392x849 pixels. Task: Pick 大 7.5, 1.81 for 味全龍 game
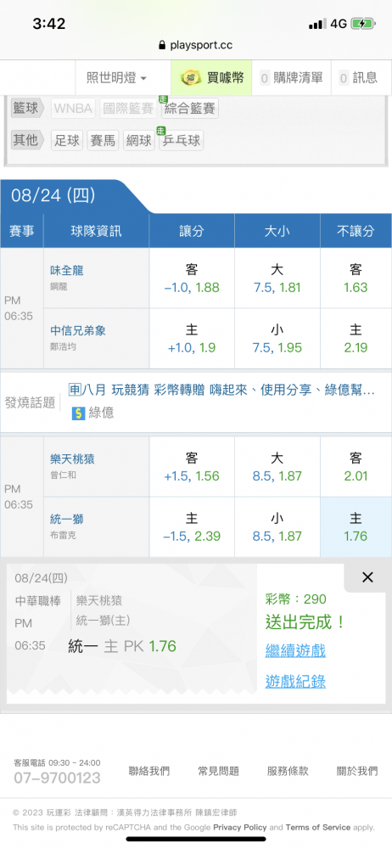point(277,278)
